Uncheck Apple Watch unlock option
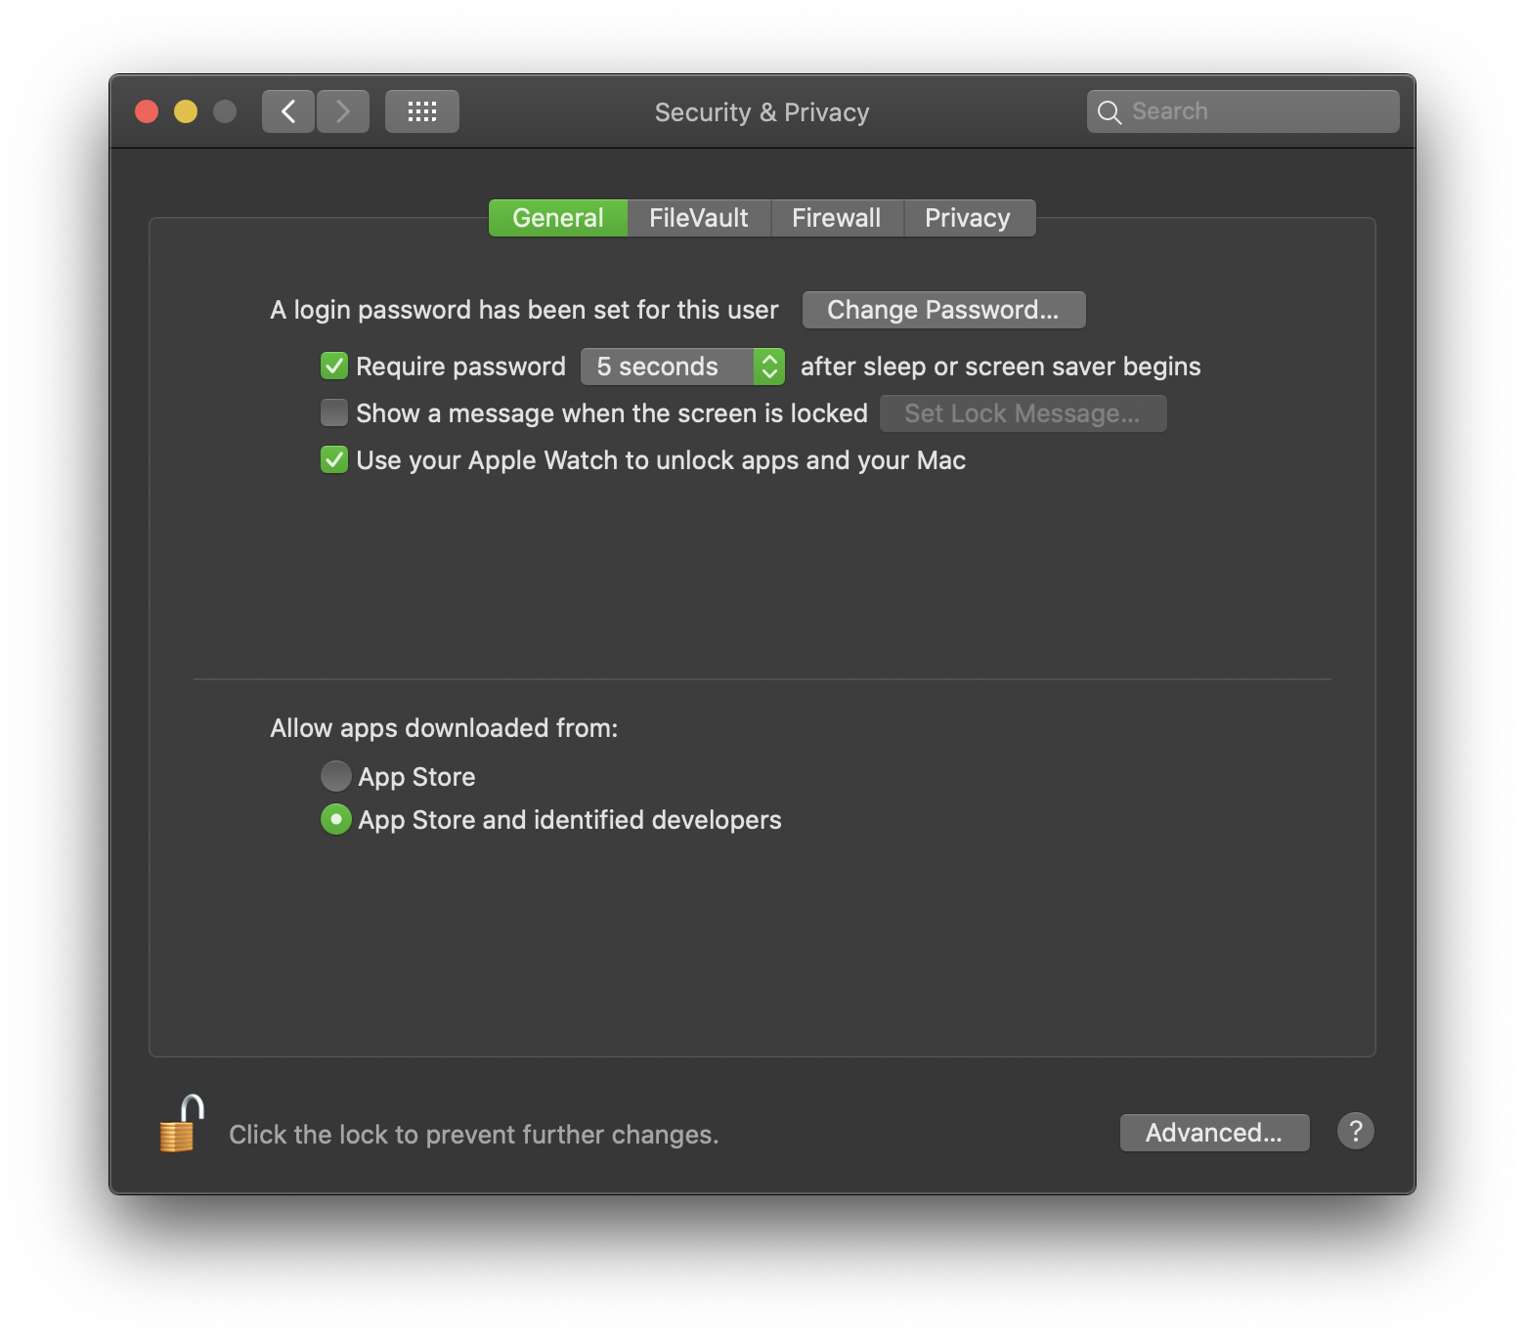Viewport: 1525px width, 1339px height. click(334, 459)
